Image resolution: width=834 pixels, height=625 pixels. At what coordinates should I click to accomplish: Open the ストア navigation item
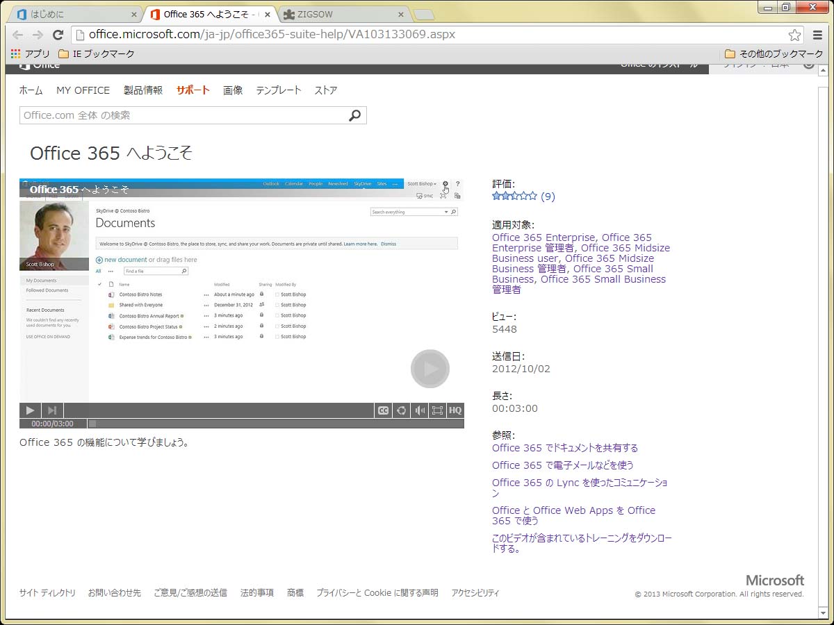326,90
